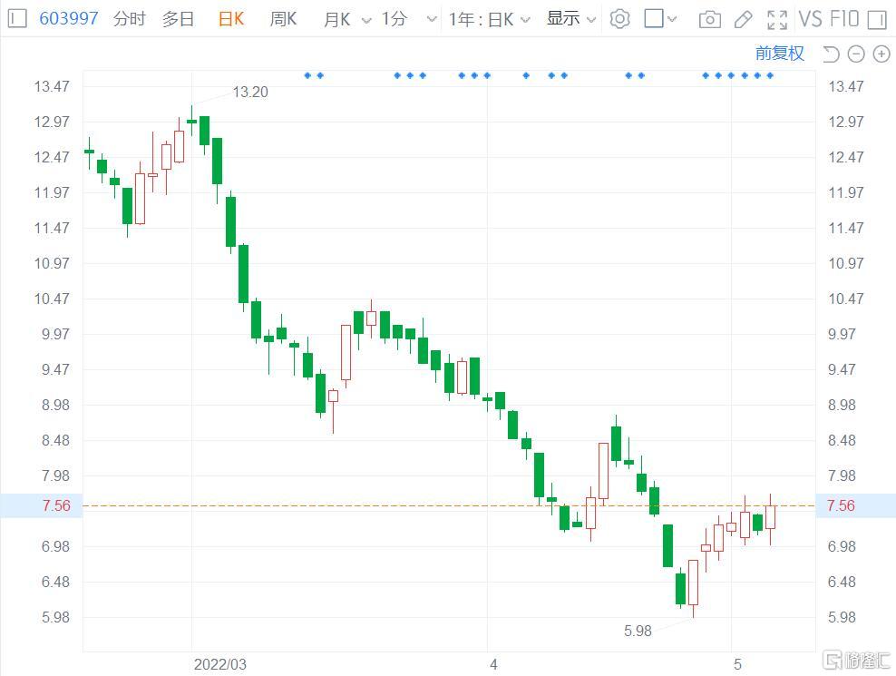Click the square layout box icon
The height and width of the screenshot is (676, 896).
tap(654, 19)
